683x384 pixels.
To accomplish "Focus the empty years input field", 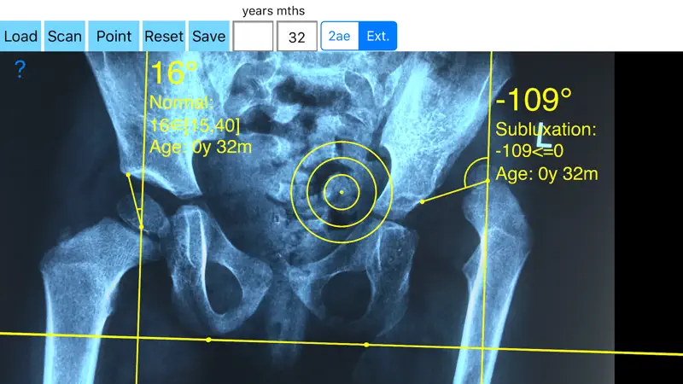I will (x=253, y=36).
